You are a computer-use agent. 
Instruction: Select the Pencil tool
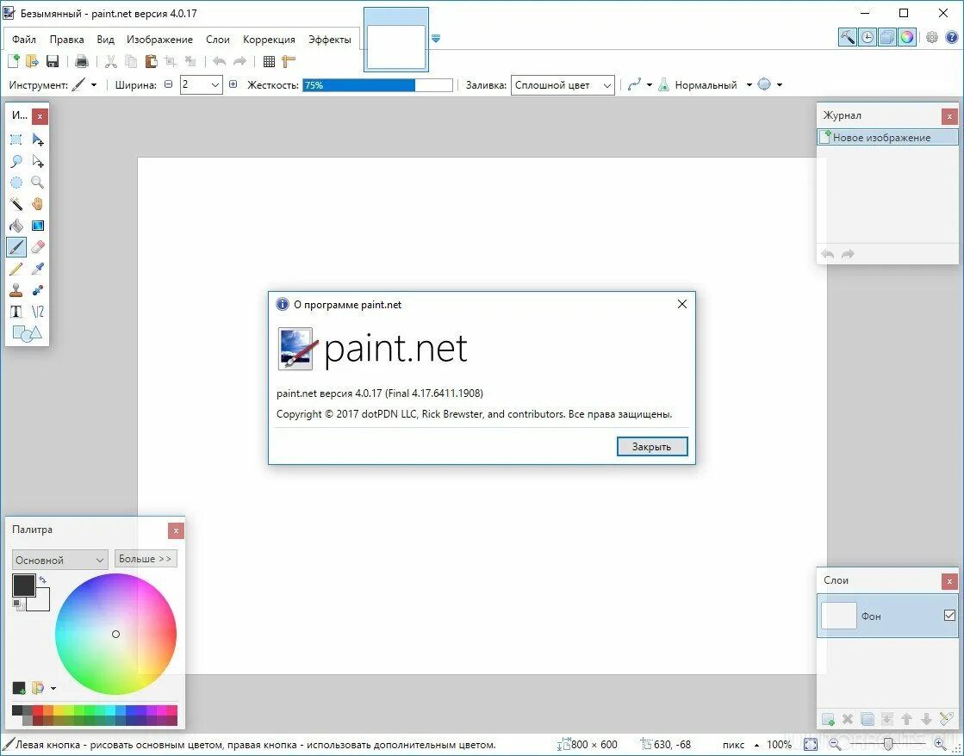(16, 269)
